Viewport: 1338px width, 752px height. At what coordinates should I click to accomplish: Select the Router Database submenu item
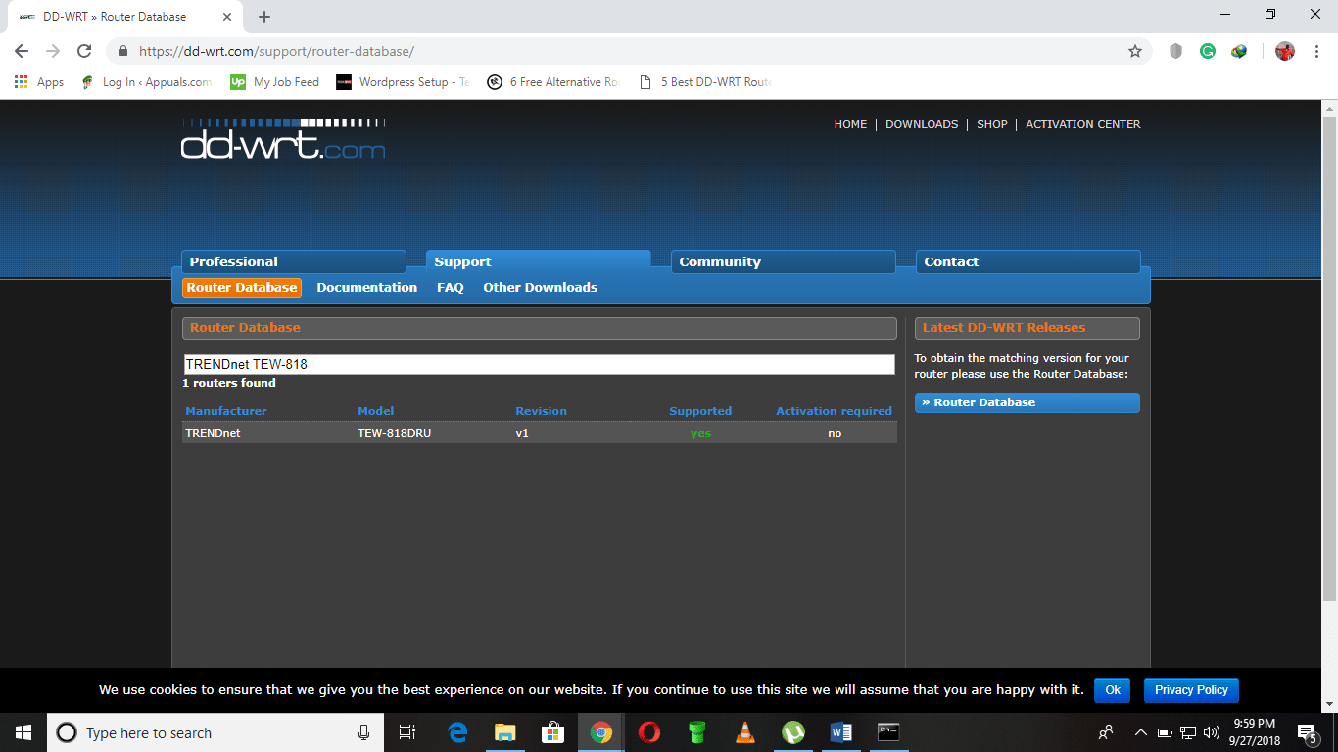coord(242,287)
